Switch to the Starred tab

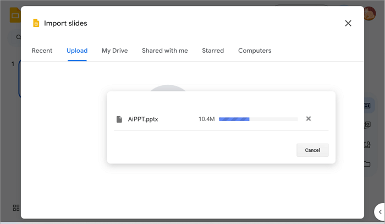(213, 51)
